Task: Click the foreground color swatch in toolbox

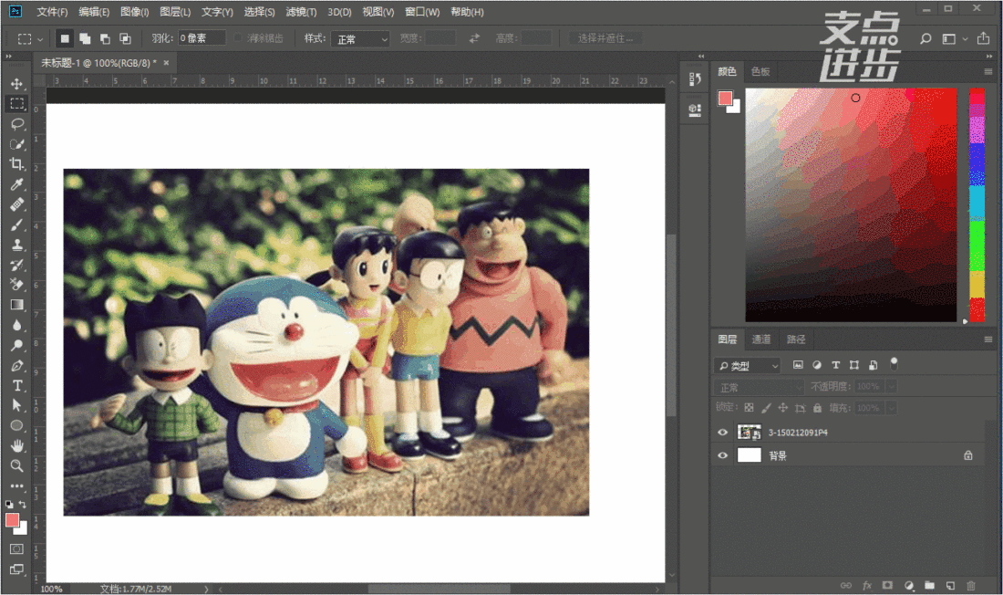Action: coord(12,520)
